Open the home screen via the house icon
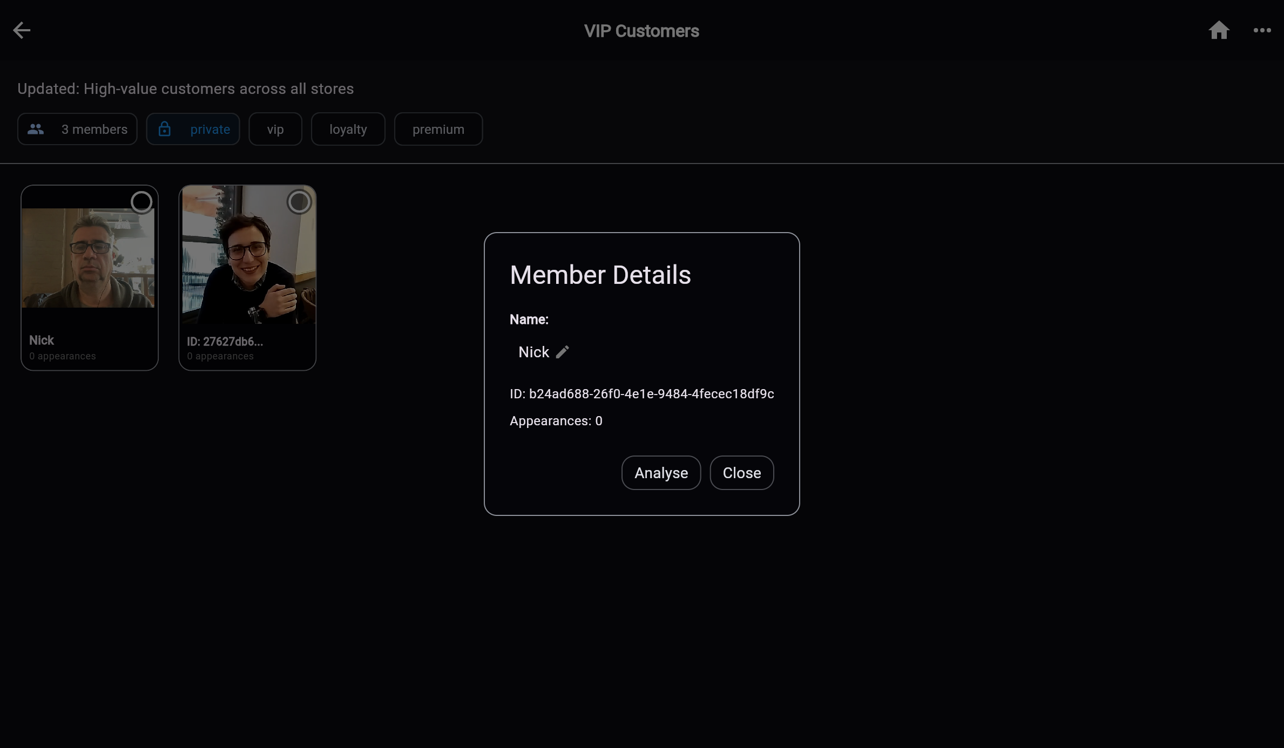 pos(1219,30)
